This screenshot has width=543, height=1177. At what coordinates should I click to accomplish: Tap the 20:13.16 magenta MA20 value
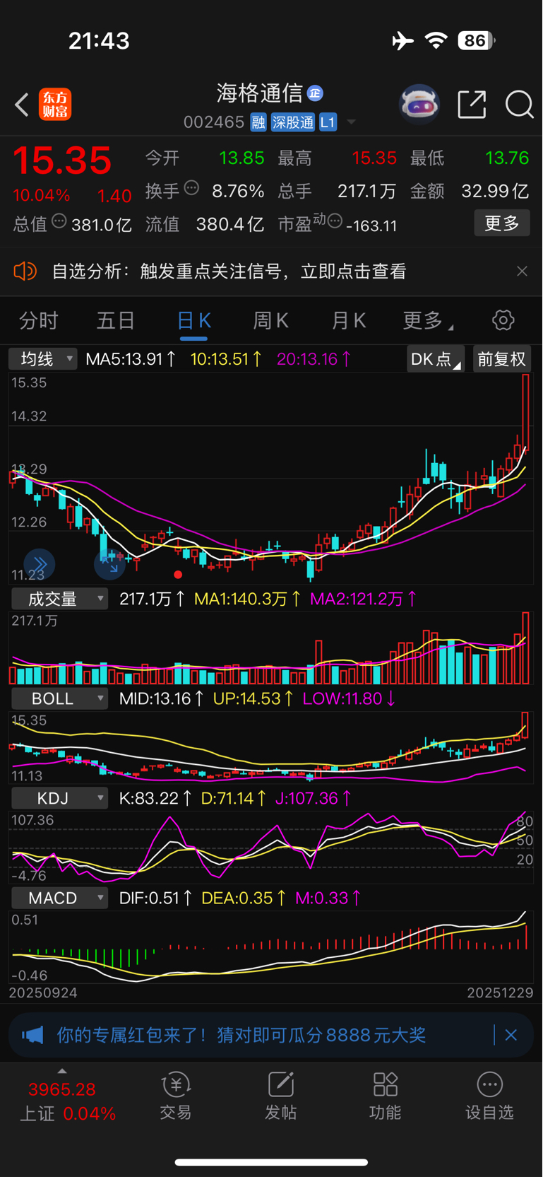(314, 359)
